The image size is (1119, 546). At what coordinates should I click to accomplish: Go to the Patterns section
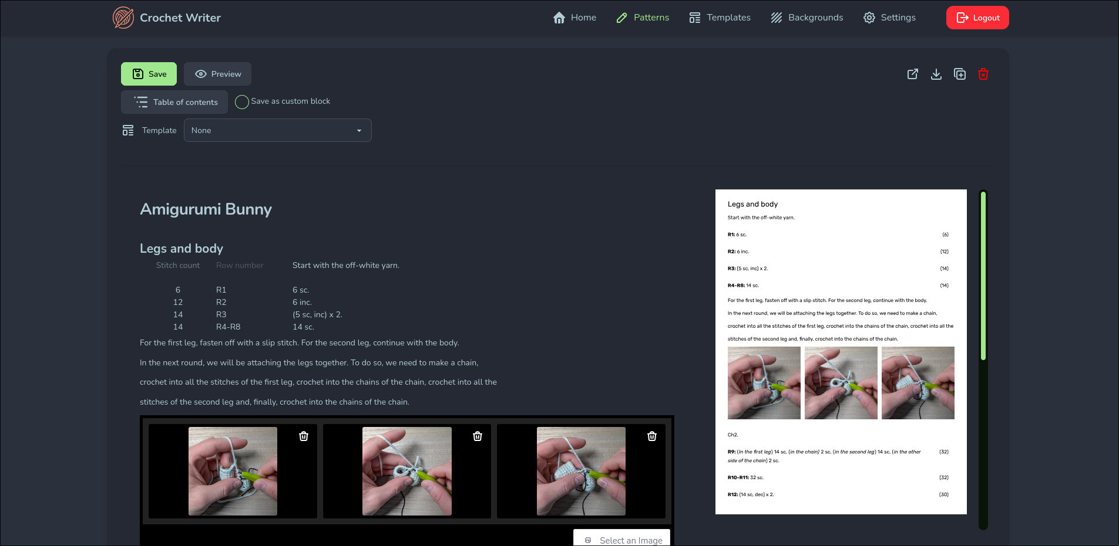click(643, 18)
